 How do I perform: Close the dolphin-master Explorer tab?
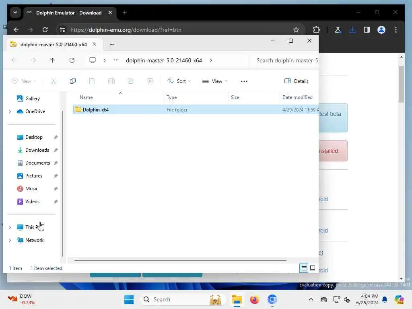[94, 44]
